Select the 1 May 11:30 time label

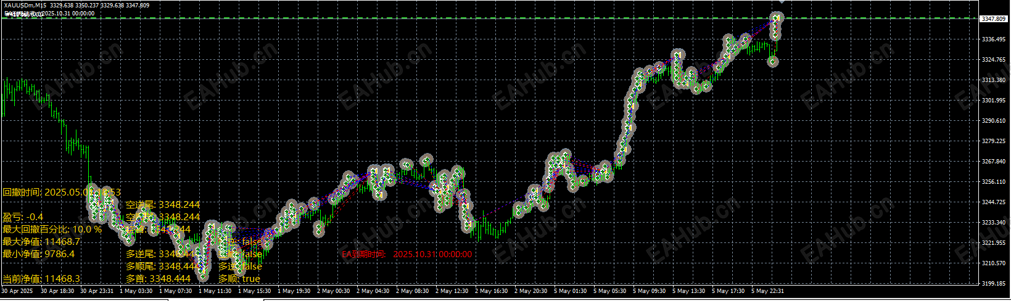coord(215,291)
